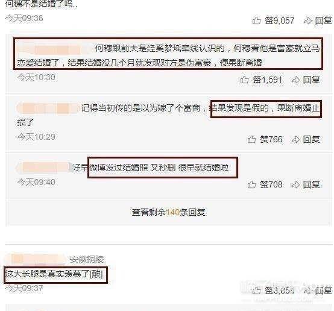Open blurred username of 09:40 commenter
Viewport: 334px width, 311px height.
click(x=44, y=168)
